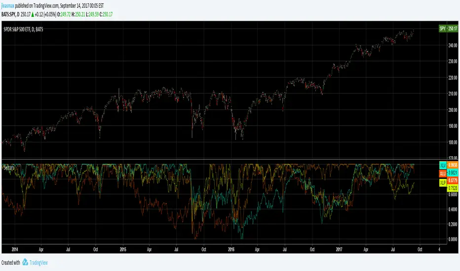Click the low value 249.59
The image size is (460, 271).
tap(94, 14)
